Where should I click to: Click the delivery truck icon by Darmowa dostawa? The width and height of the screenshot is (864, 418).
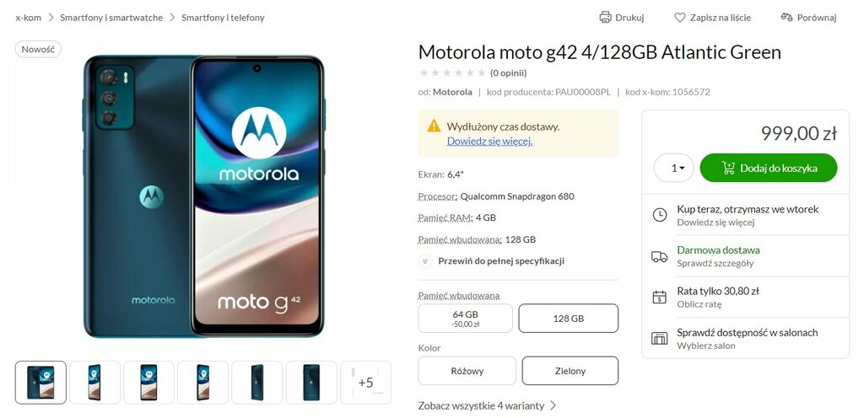pos(659,256)
